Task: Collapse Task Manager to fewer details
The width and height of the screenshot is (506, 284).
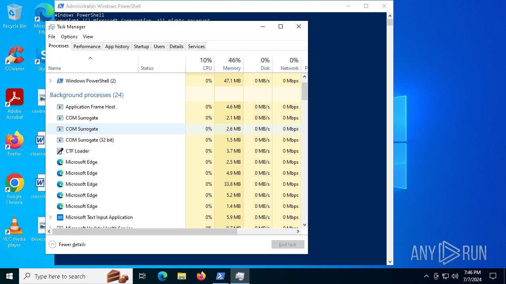Action: 67,245
